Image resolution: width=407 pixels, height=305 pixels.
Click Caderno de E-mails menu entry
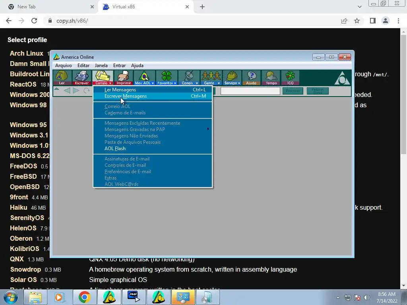point(153,113)
